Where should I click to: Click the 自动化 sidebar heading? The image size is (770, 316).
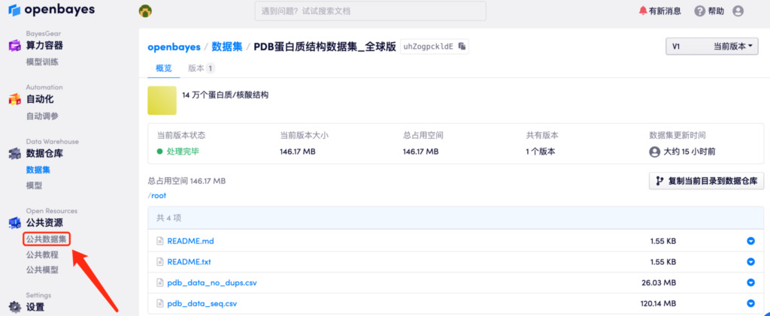coord(40,99)
